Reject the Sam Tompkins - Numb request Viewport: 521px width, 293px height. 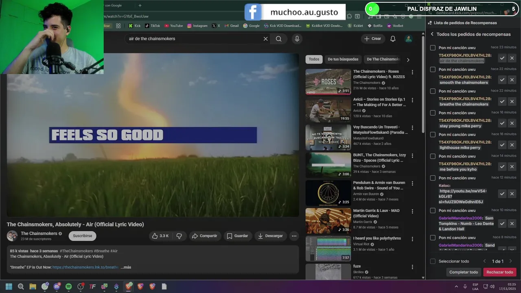(x=512, y=223)
